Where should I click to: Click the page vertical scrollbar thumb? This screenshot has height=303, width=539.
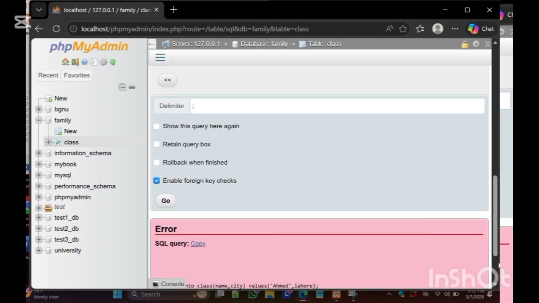tap(495, 215)
